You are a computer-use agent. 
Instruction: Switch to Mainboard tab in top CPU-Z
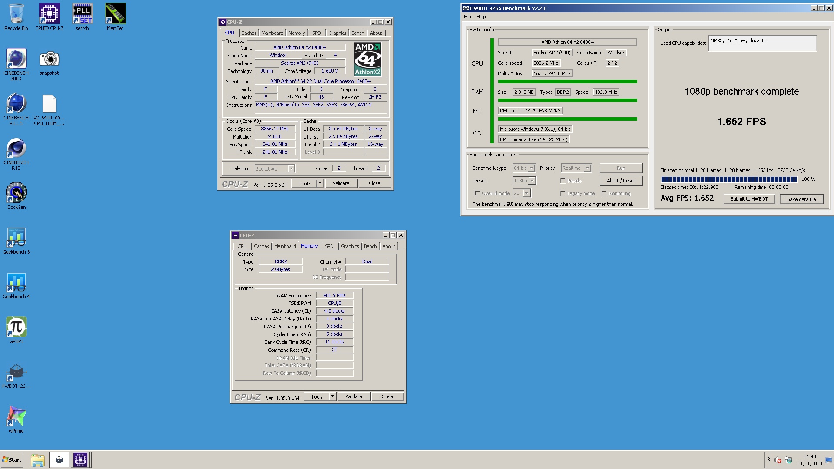pyautogui.click(x=272, y=33)
